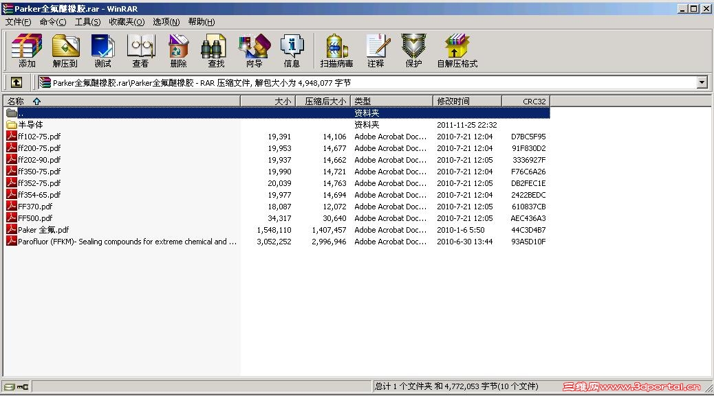Open the 选项(N) menu

coord(166,22)
